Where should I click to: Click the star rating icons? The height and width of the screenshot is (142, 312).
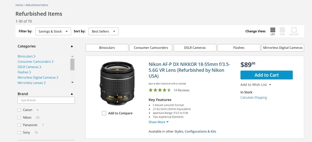160,90
